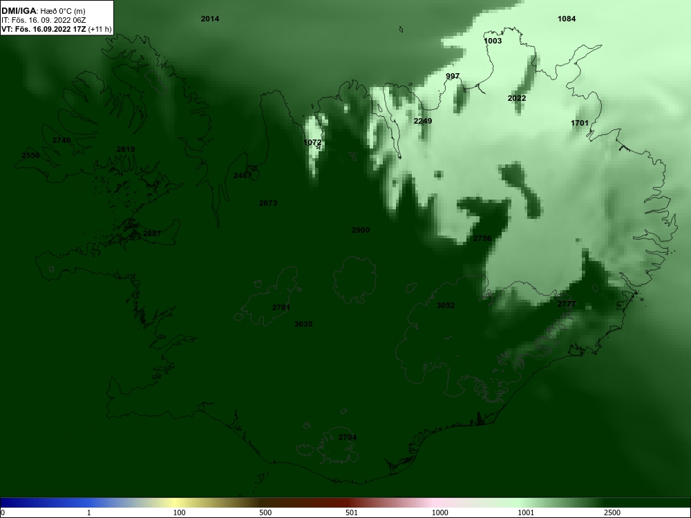Click the value 2887 on the map

[x=152, y=233]
